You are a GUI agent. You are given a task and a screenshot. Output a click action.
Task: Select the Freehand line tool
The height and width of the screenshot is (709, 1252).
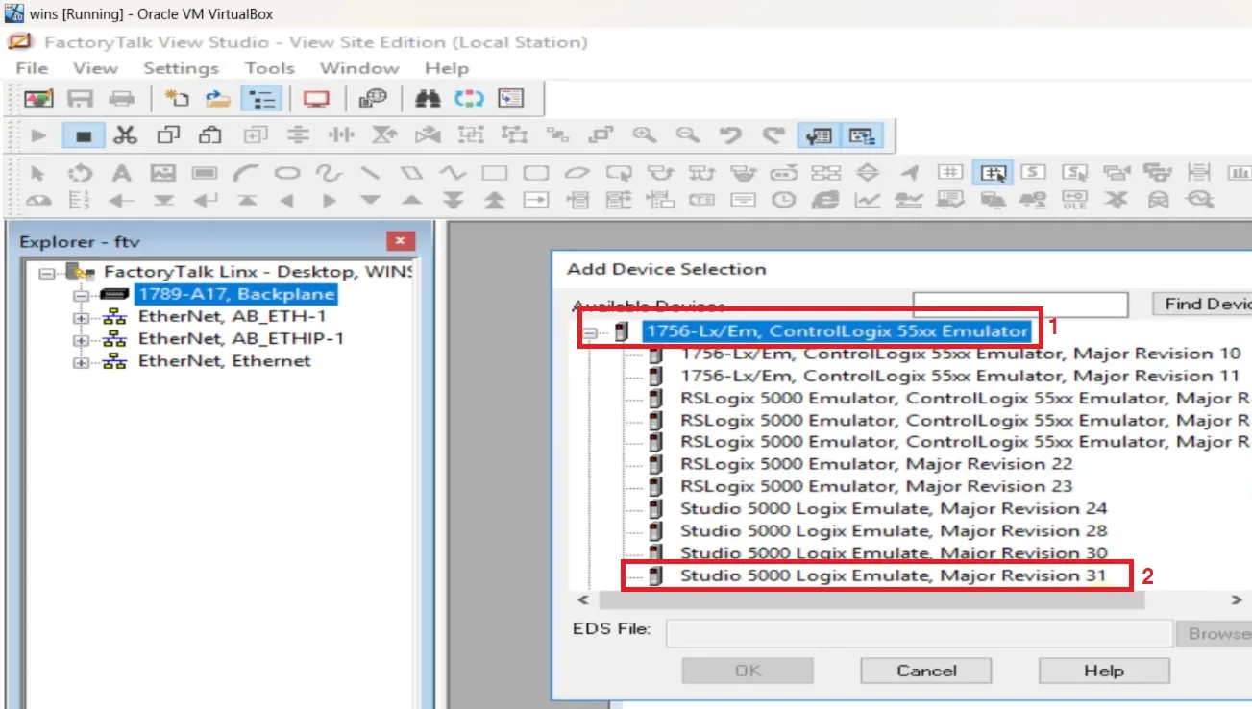pyautogui.click(x=328, y=174)
